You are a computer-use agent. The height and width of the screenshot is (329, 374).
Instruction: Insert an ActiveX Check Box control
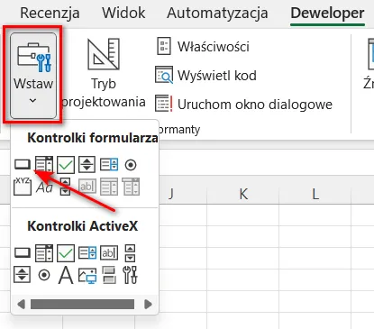click(66, 252)
